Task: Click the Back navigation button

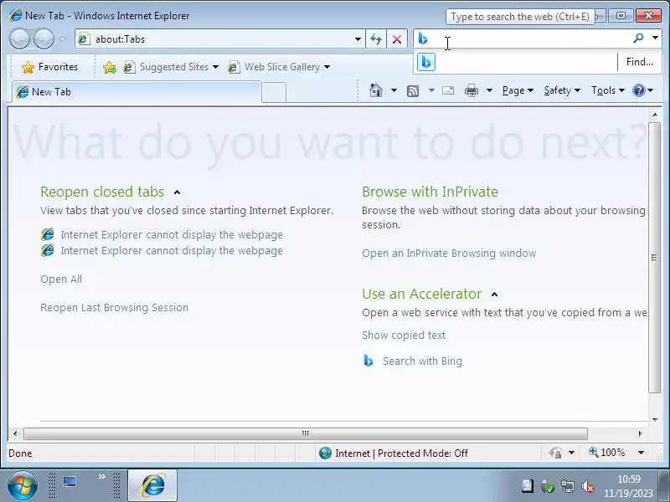Action: click(x=19, y=39)
